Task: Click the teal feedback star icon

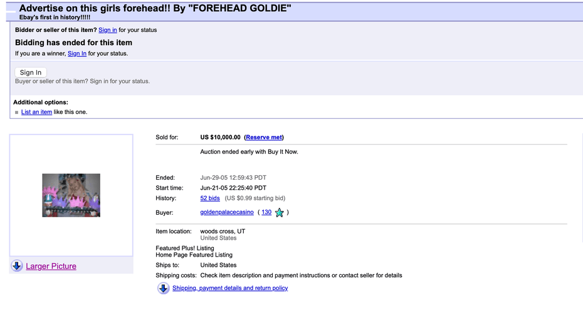Action: (x=280, y=213)
